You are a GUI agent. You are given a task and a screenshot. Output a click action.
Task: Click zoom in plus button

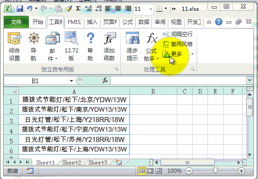(x=241, y=171)
